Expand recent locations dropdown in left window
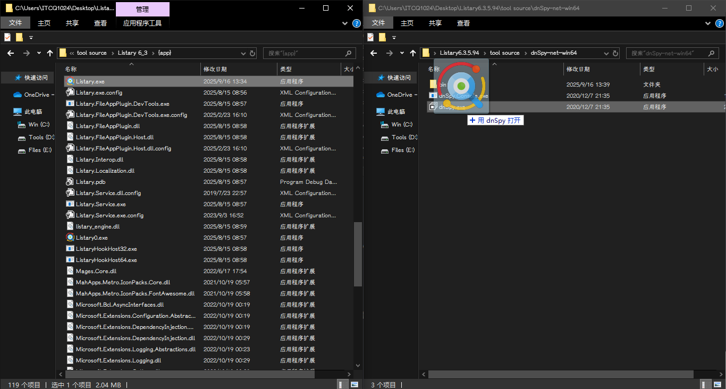This screenshot has height=389, width=726. (x=39, y=53)
